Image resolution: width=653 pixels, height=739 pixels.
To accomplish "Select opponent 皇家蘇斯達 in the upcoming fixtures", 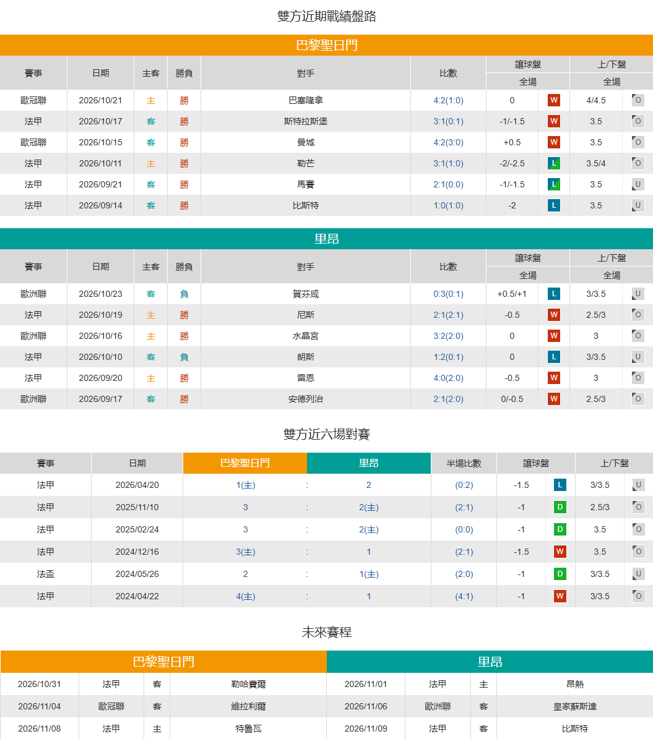I will pos(574,706).
